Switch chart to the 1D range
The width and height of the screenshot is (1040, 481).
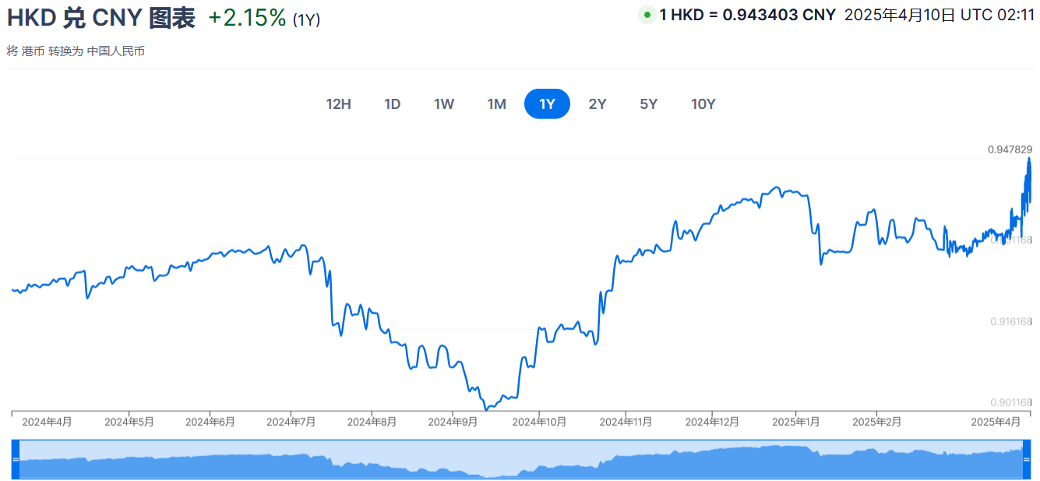click(x=392, y=104)
